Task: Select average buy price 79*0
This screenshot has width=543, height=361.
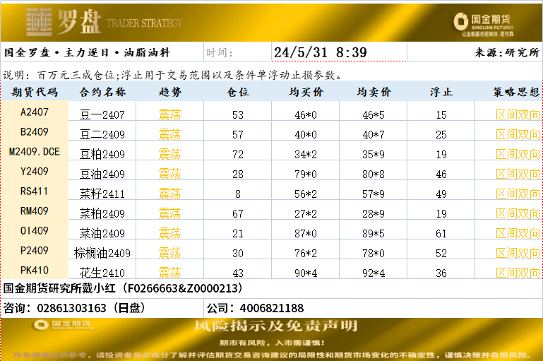Action: click(306, 174)
